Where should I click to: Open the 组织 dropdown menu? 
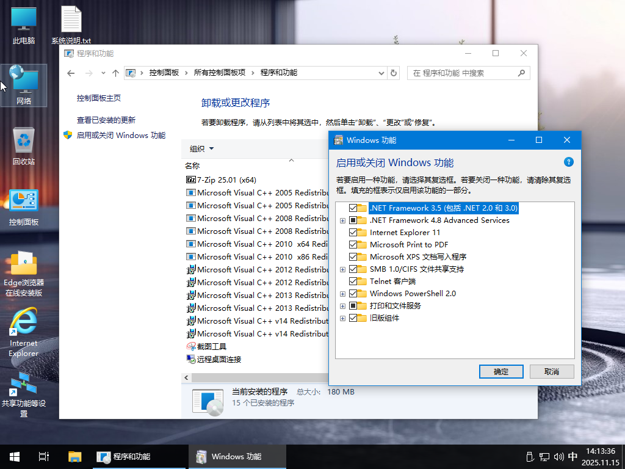point(201,149)
